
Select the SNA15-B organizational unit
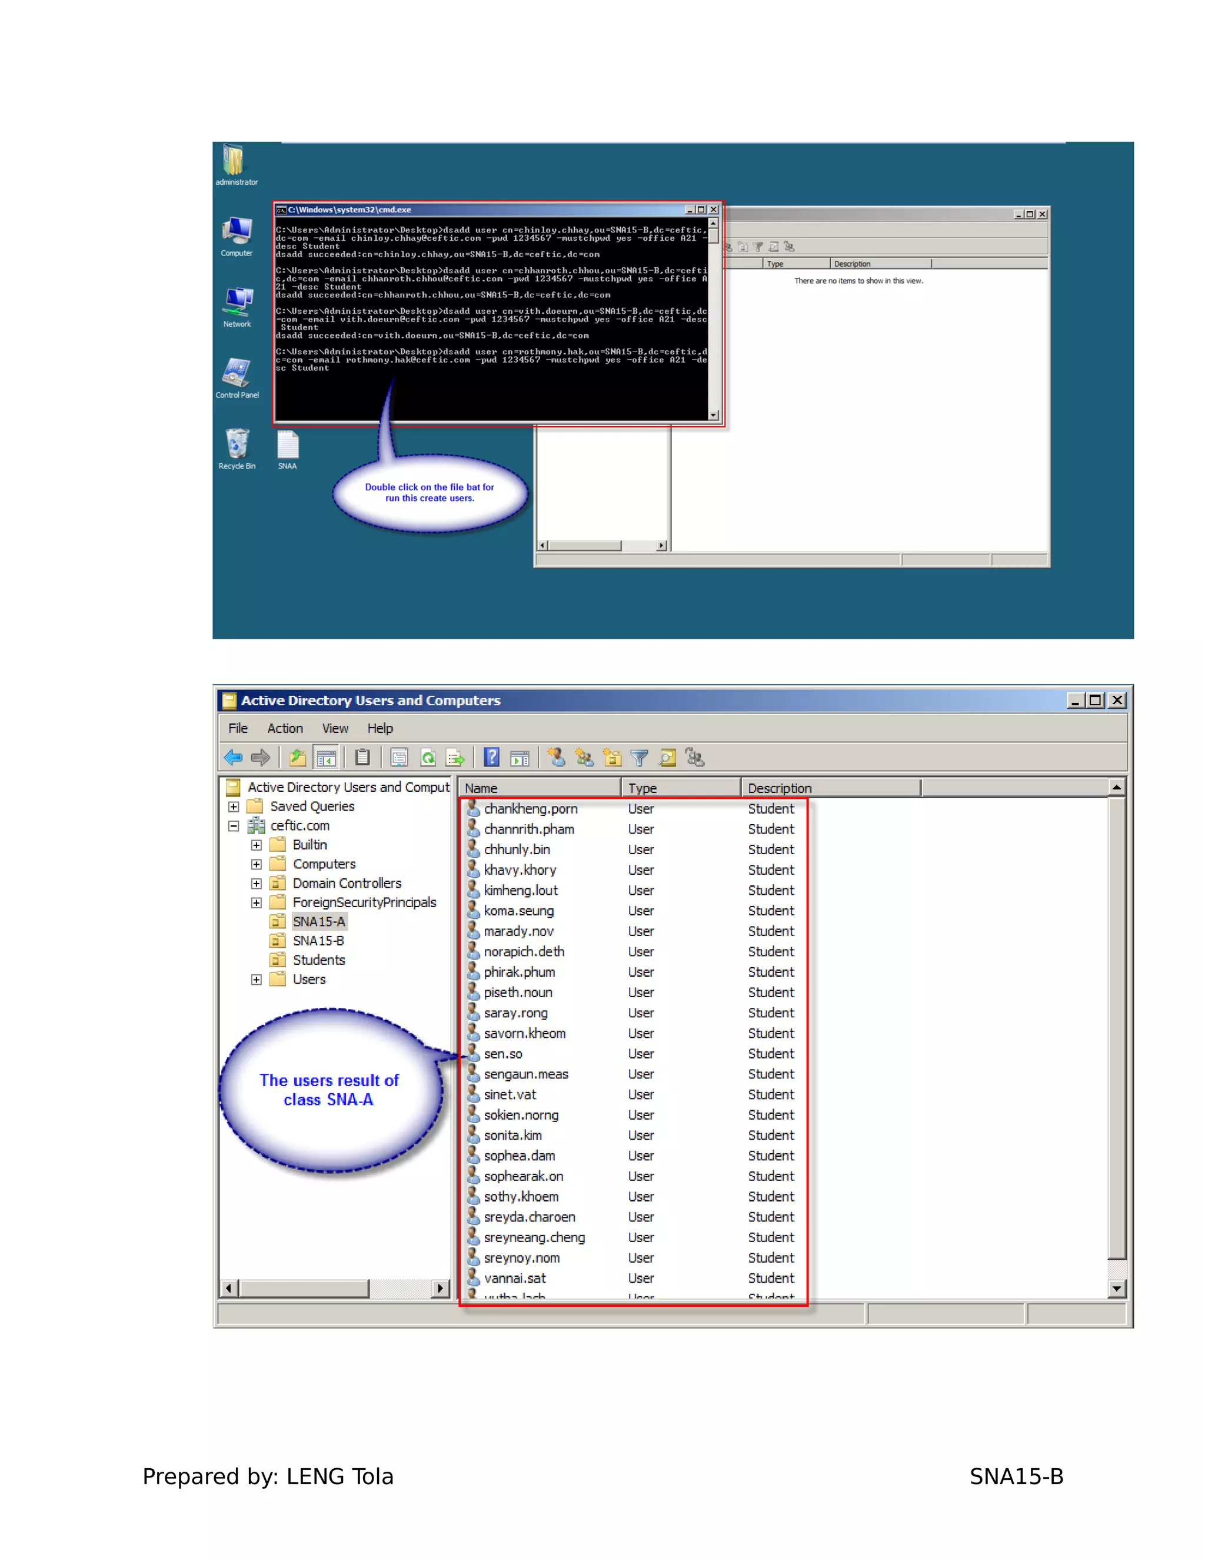click(318, 941)
